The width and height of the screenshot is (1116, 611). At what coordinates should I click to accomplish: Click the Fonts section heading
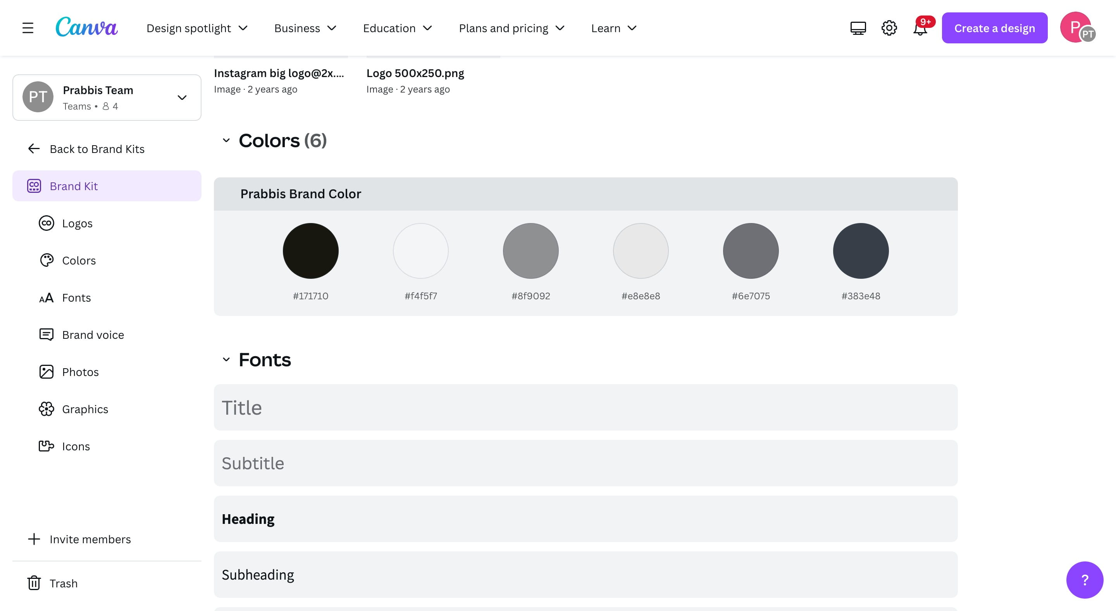[265, 359]
